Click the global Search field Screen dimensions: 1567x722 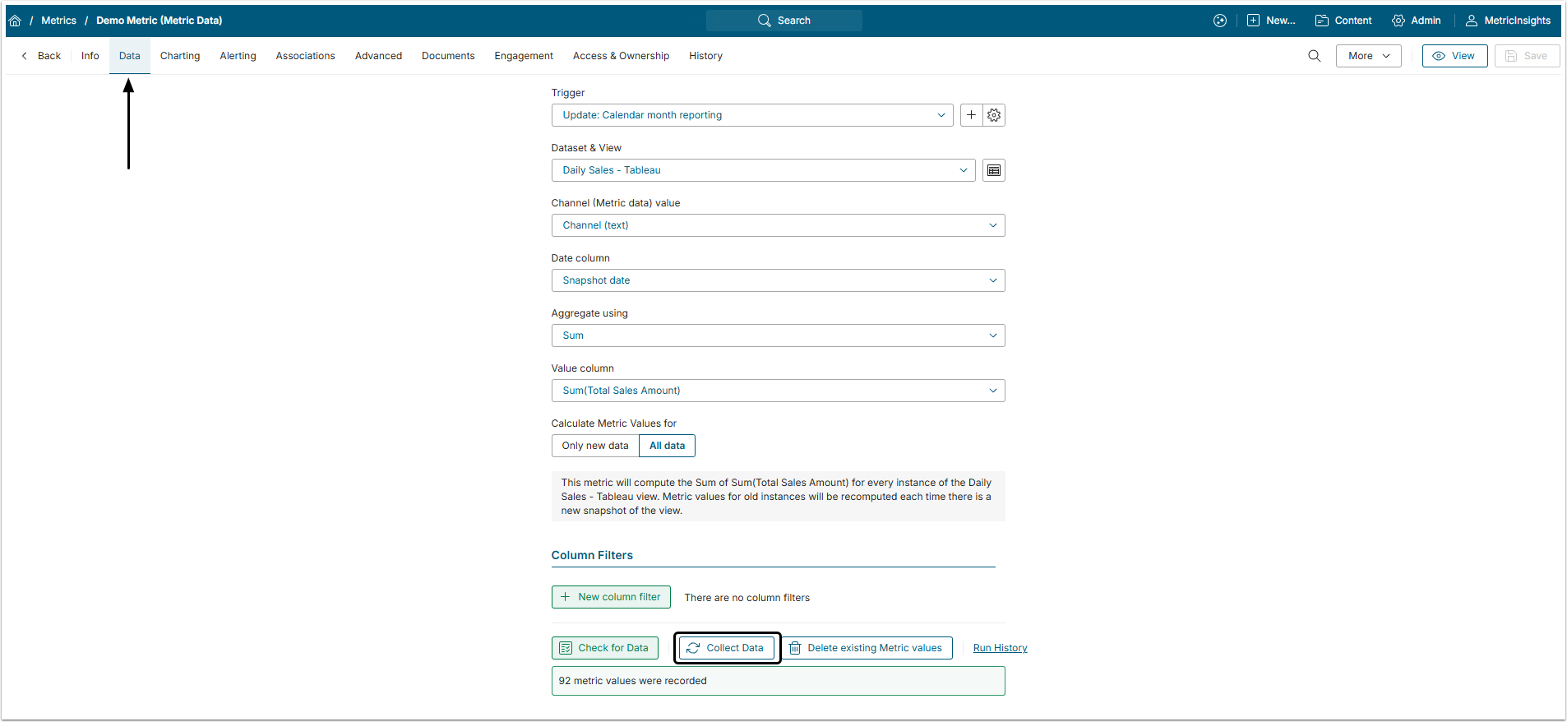pos(784,21)
